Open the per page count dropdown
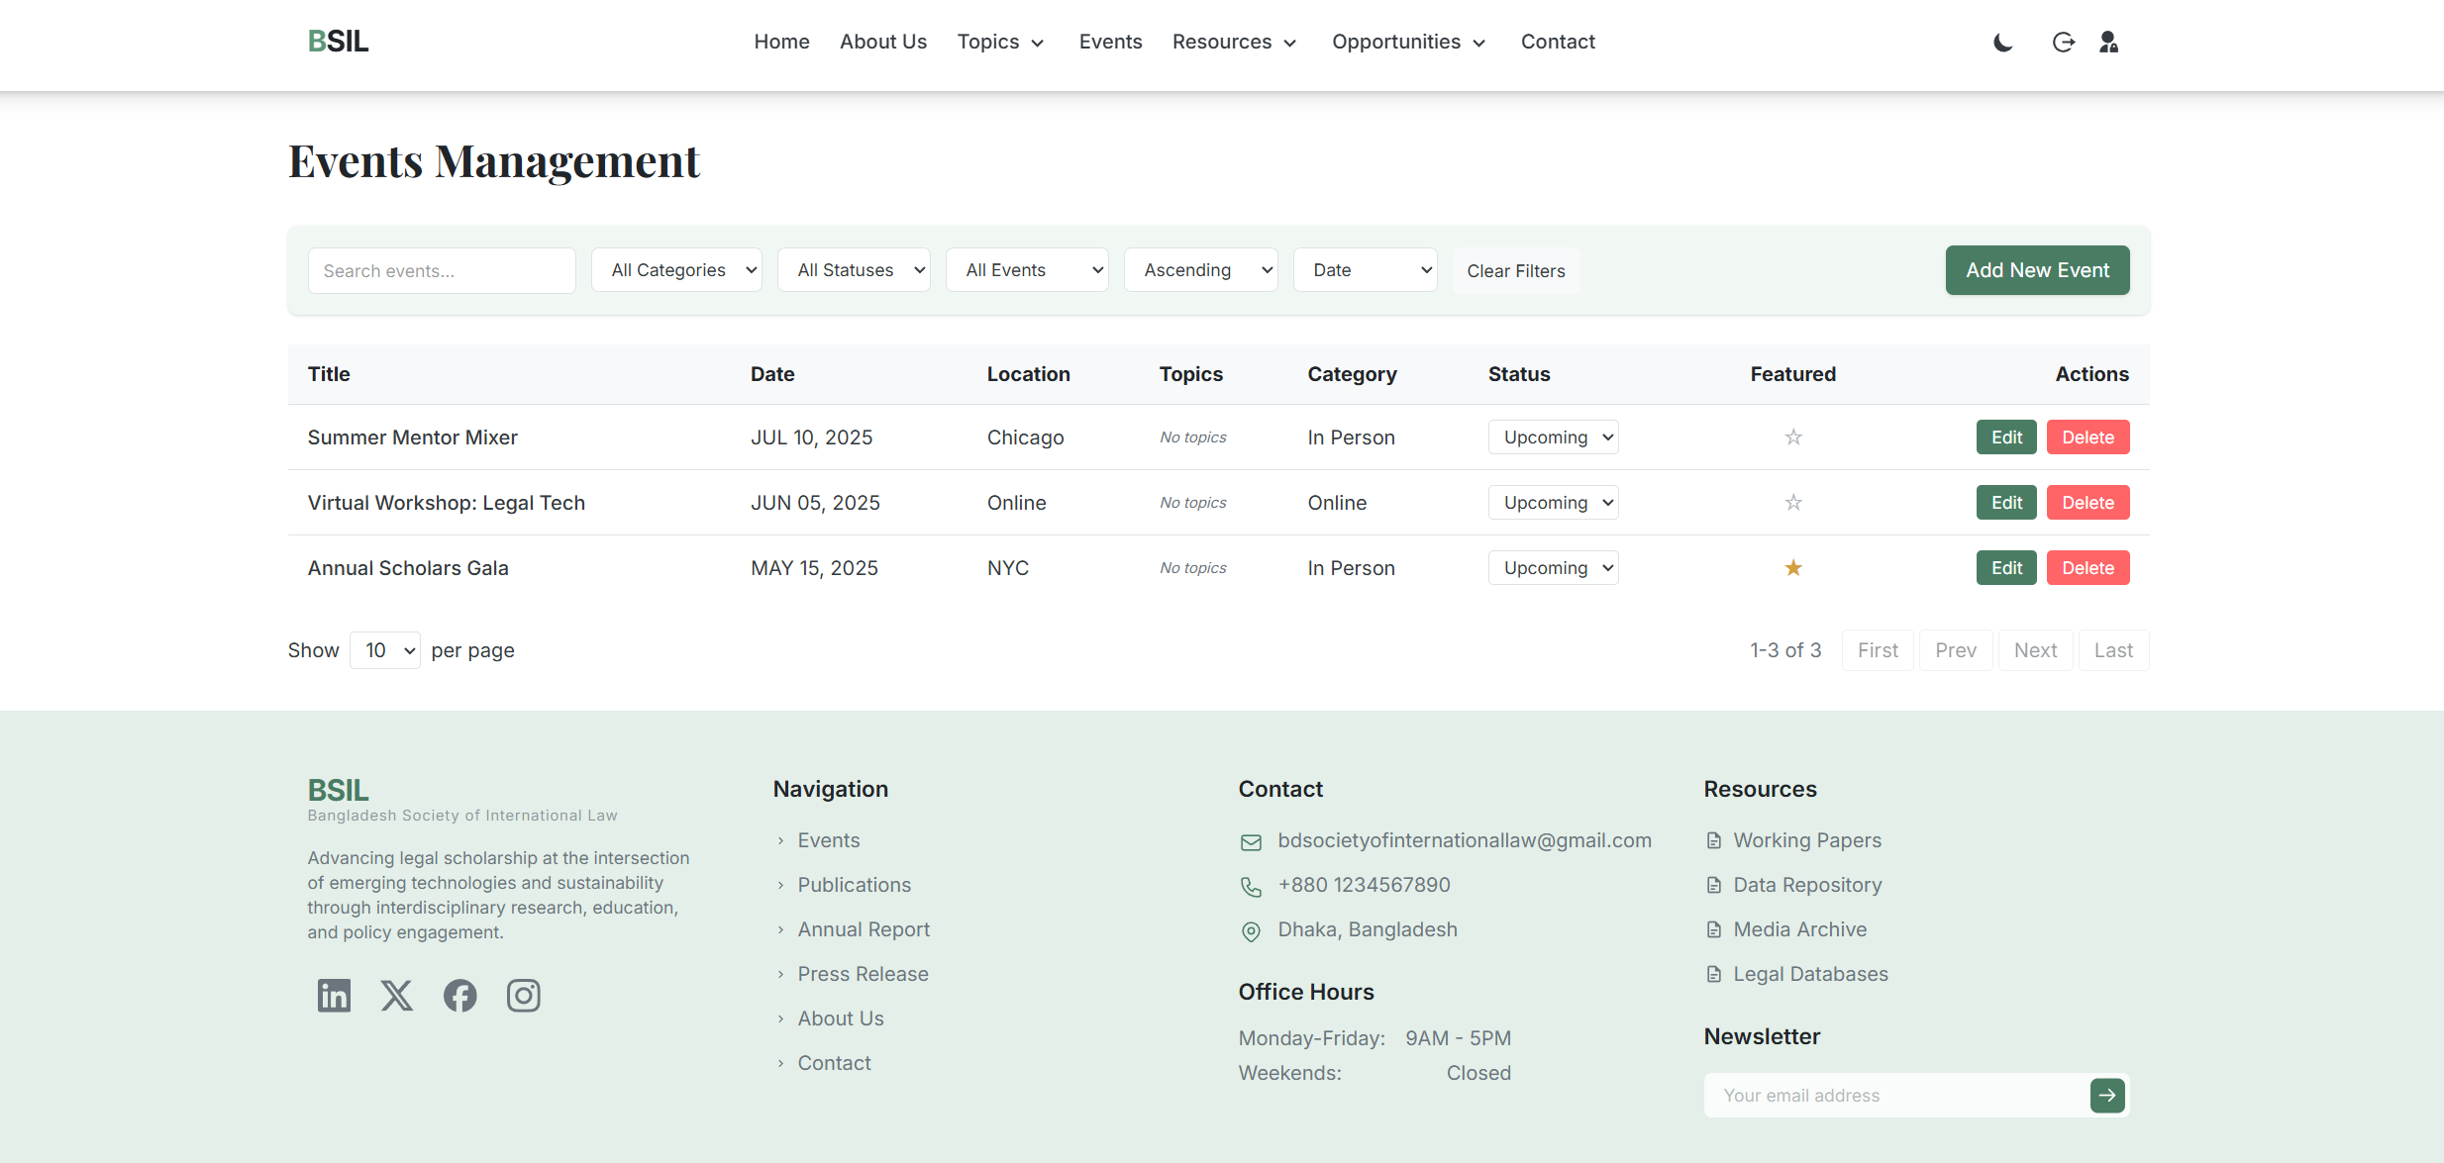This screenshot has width=2444, height=1163. coord(385,650)
